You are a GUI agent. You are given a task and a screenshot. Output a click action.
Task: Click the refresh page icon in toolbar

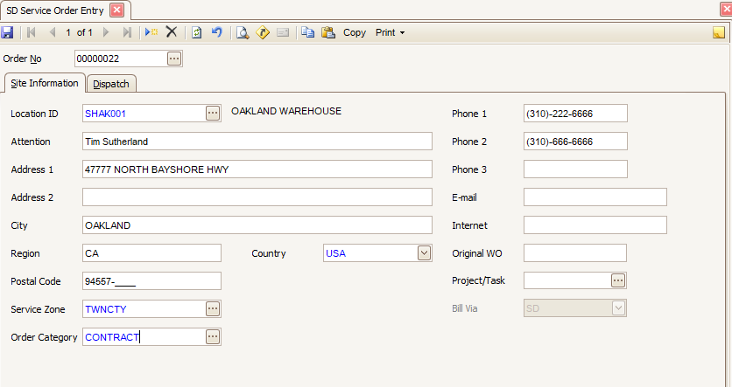[196, 32]
